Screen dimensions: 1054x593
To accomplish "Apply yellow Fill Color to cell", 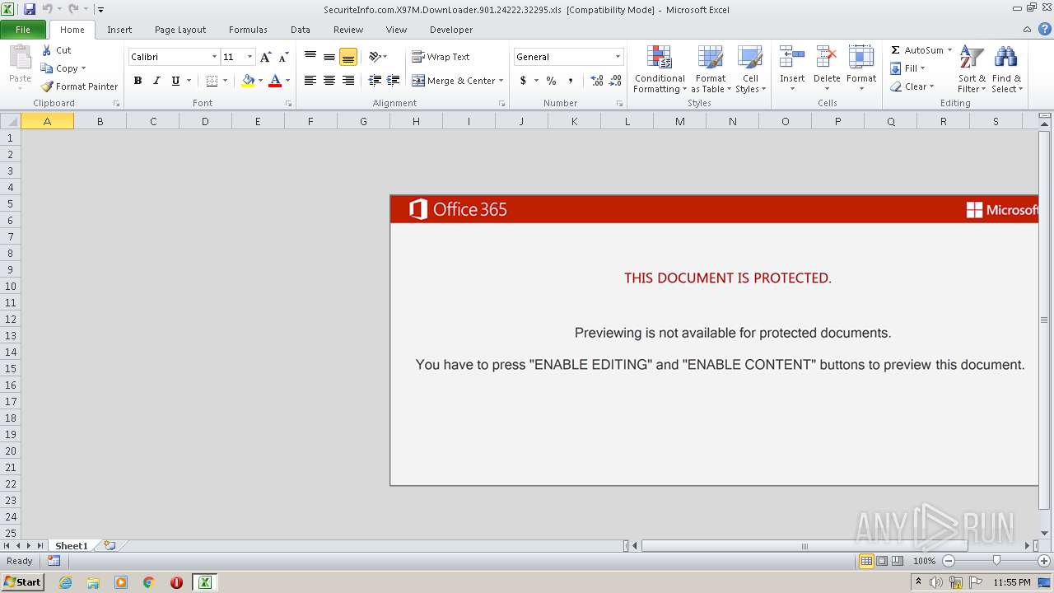I will point(248,81).
